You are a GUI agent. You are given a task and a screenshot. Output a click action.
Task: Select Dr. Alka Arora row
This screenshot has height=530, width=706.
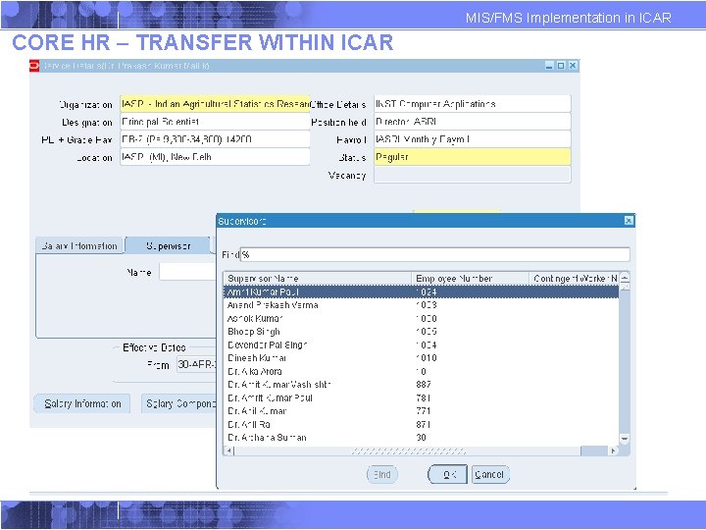[x=421, y=371]
